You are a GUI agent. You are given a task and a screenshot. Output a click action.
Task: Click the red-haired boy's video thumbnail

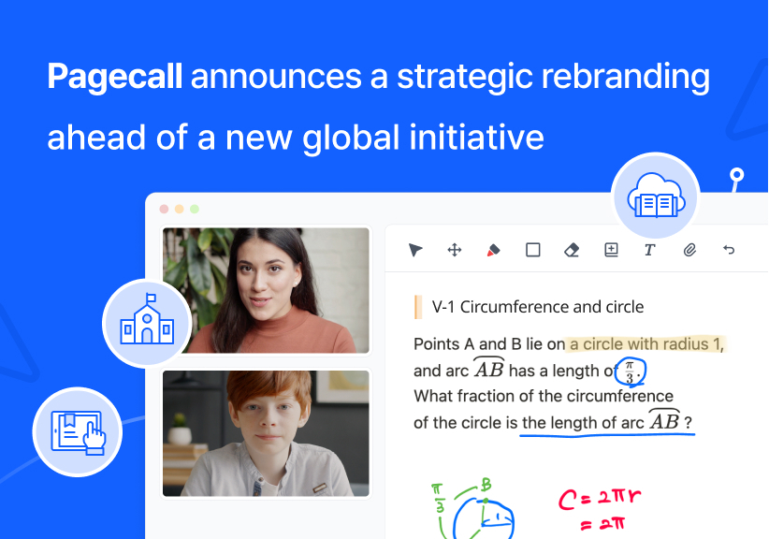266,433
